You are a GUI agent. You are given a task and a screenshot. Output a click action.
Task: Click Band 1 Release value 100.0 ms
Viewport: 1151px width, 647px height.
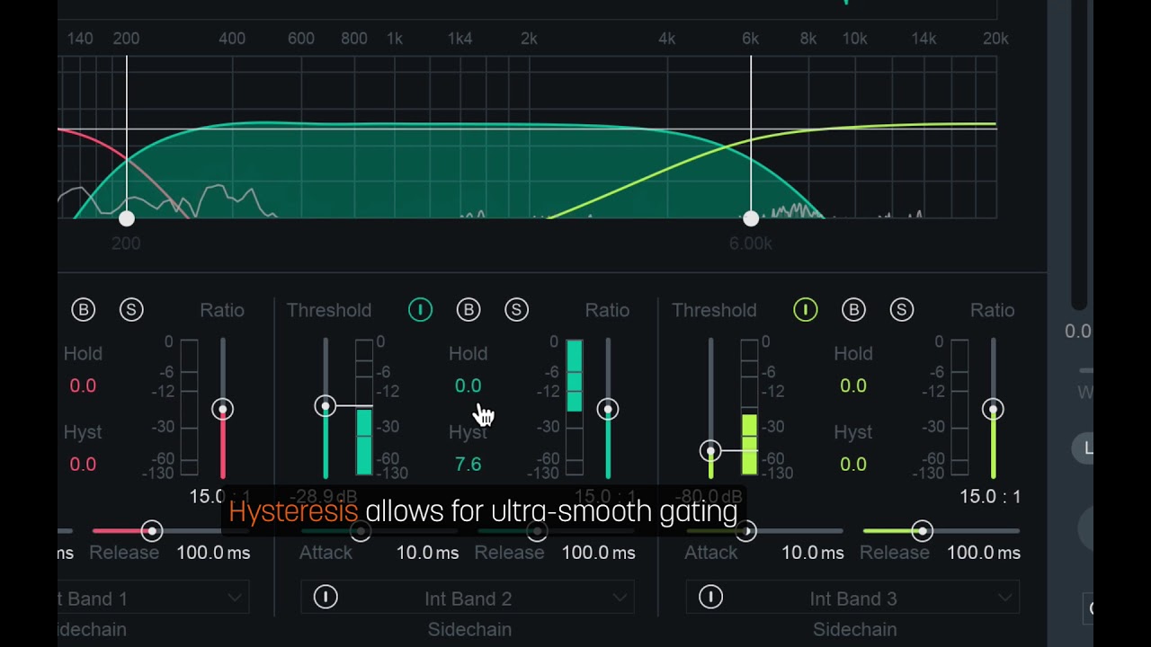pos(213,553)
